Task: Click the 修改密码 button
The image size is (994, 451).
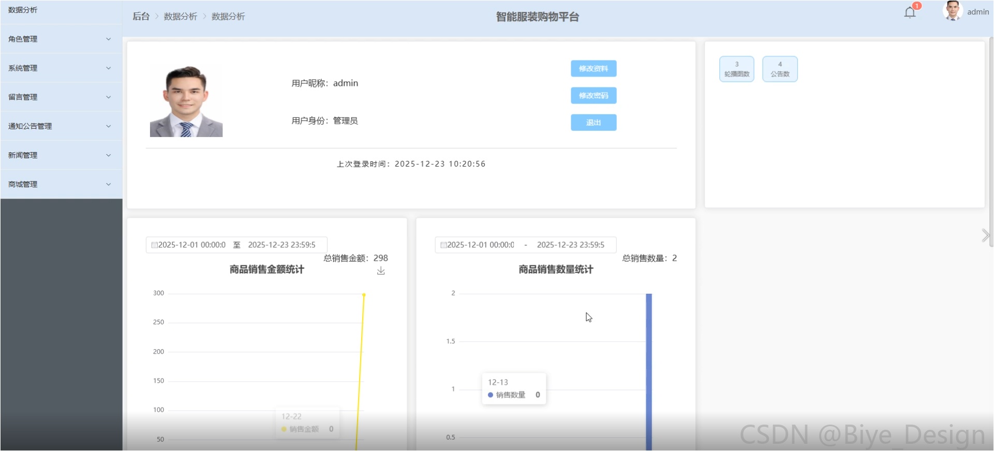Action: coord(594,95)
